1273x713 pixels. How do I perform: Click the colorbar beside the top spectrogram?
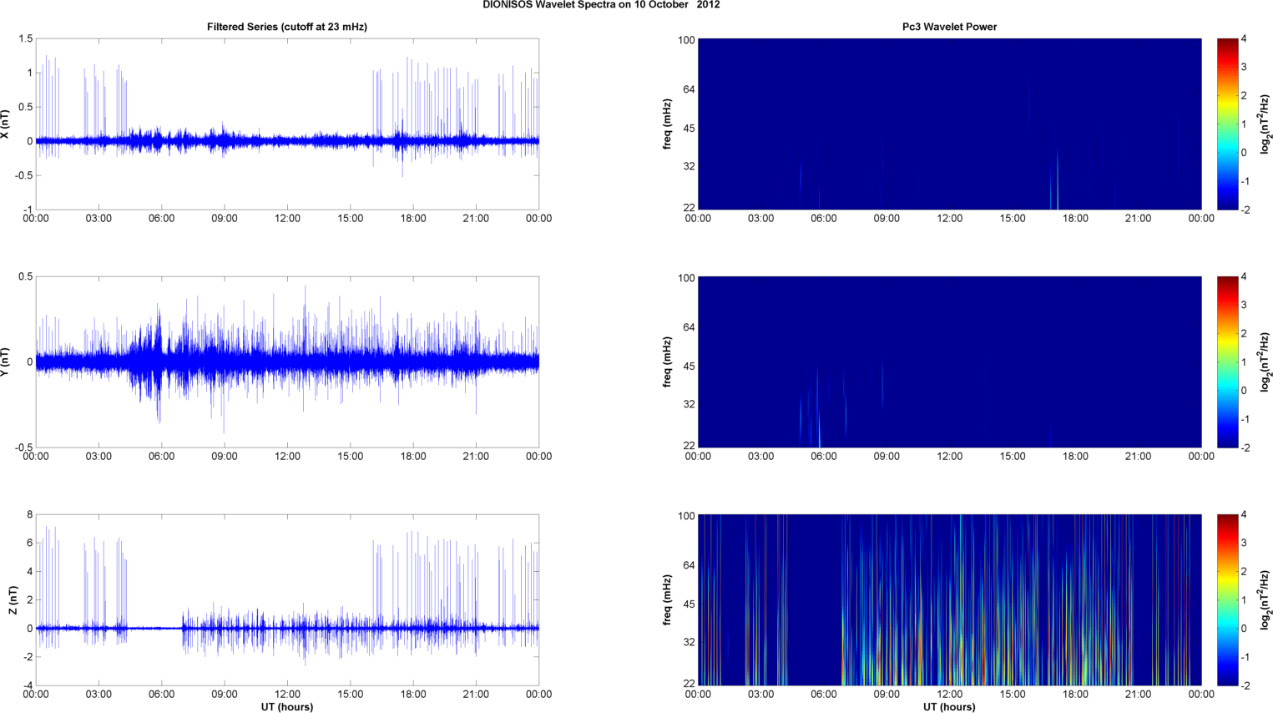[1227, 124]
